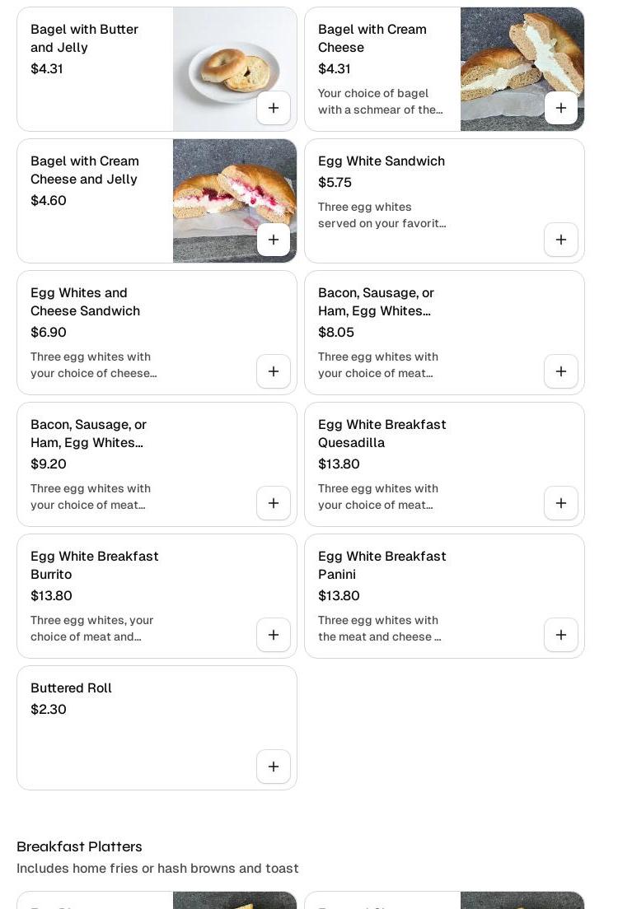The height and width of the screenshot is (909, 618).
Task: Add a Buttered Roll to the order
Action: pos(274,767)
